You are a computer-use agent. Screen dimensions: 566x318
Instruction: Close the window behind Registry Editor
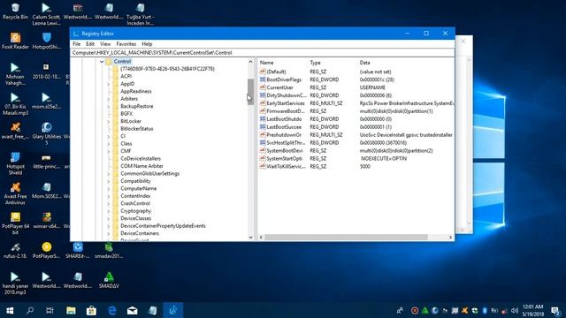[x=463, y=42]
